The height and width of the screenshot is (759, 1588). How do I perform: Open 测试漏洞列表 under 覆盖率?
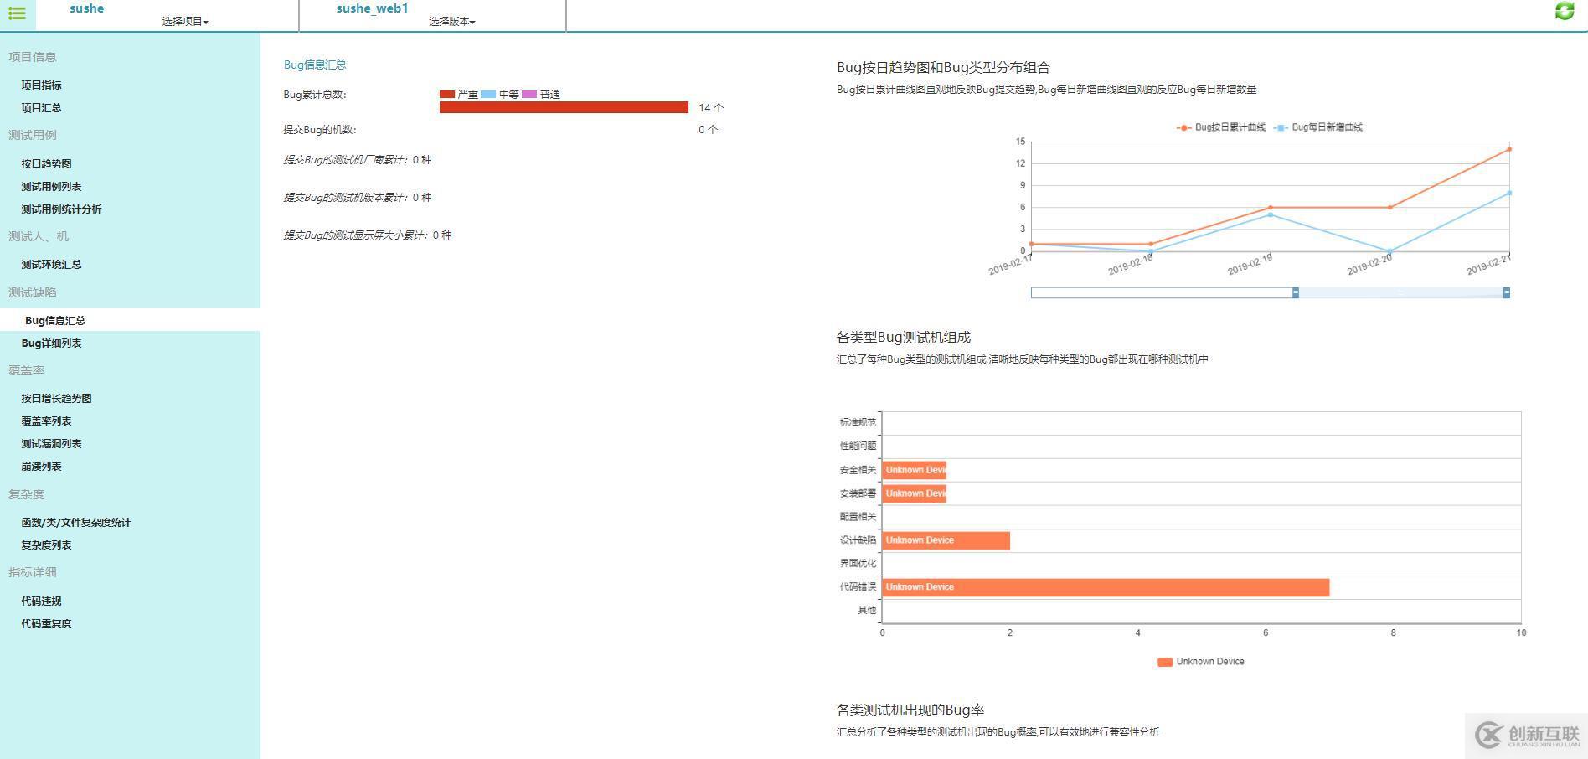(51, 443)
